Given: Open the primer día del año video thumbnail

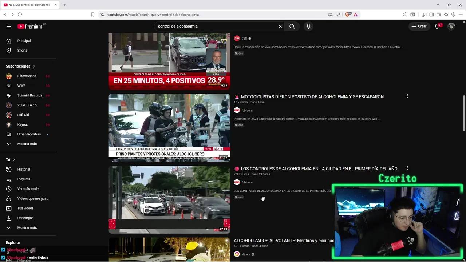Looking at the screenshot, I should [x=169, y=199].
